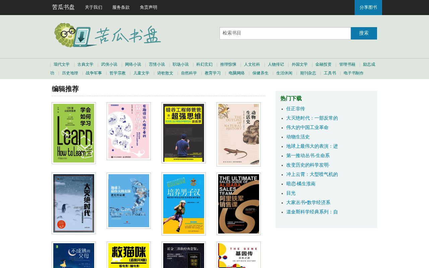Open 改变历史的科学发明 in 热门下载

(308, 165)
